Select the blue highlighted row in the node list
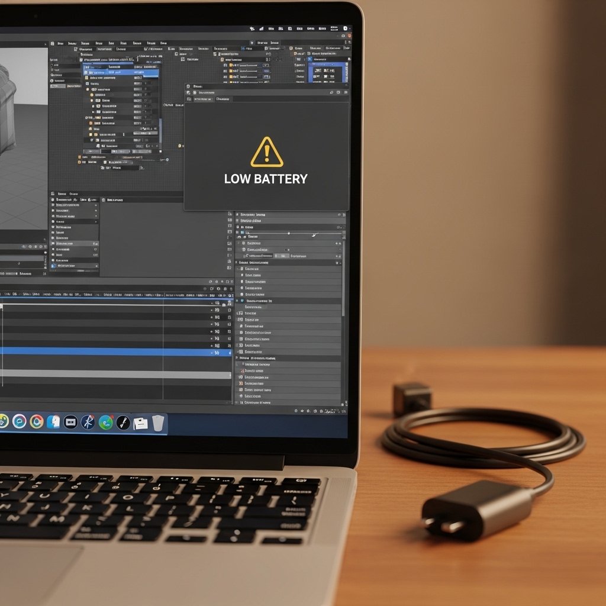Image resolution: width=606 pixels, height=606 pixels. [x=112, y=72]
